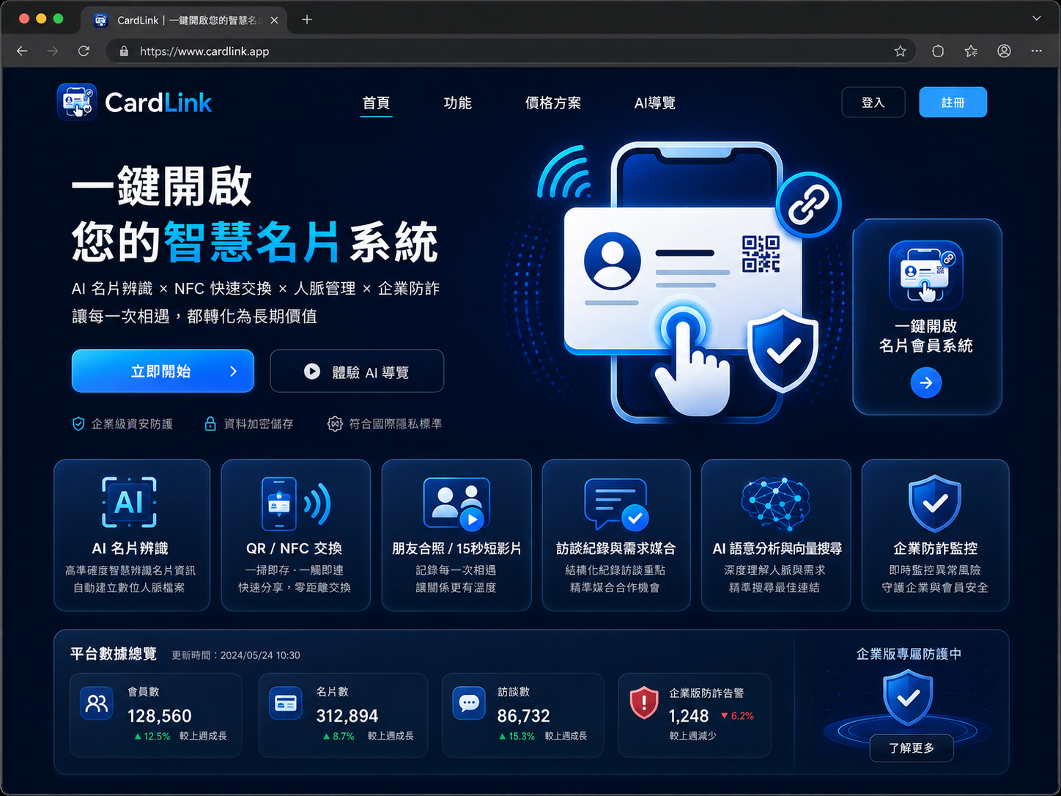Click the 訪談數 value 86,732
1061x796 pixels.
click(524, 716)
